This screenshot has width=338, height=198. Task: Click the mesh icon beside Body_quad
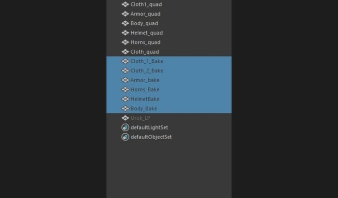click(125, 23)
